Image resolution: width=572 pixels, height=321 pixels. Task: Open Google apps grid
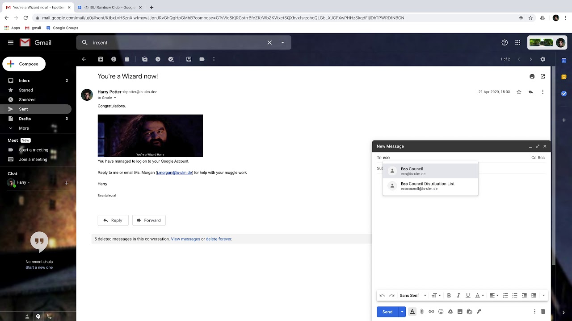tap(517, 42)
